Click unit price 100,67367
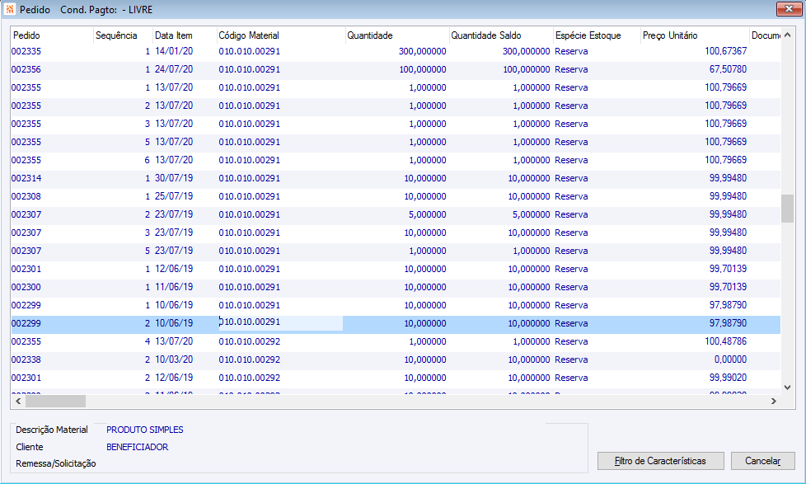 click(x=726, y=51)
